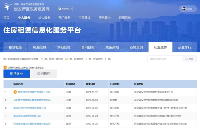Click the magnifier icon in 搜索 button
This screenshot has width=200, height=128.
pyautogui.click(x=186, y=59)
